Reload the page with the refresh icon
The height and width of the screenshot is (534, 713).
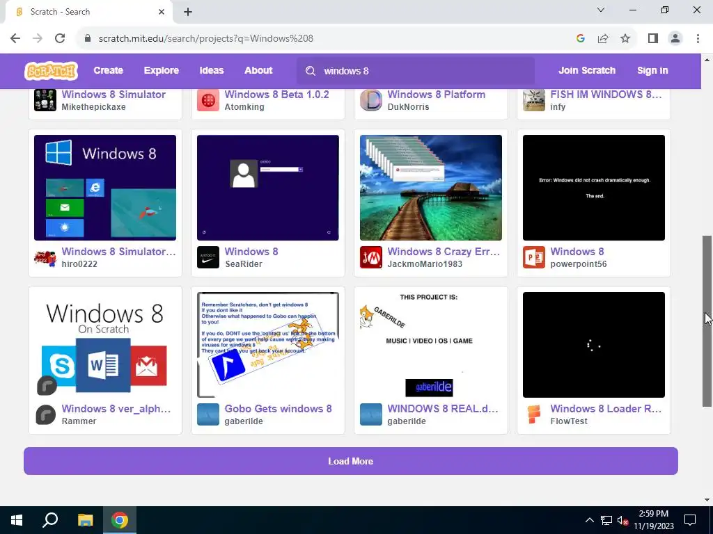tap(60, 39)
